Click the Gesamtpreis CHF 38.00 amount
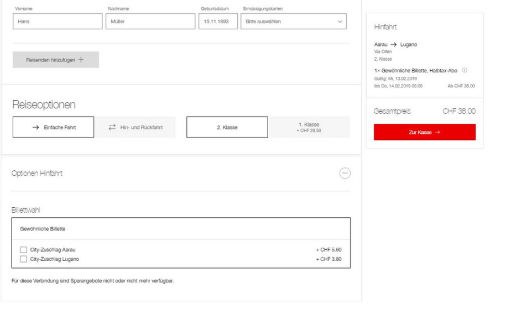Screen dimensions: 506x314 pyautogui.click(x=459, y=111)
